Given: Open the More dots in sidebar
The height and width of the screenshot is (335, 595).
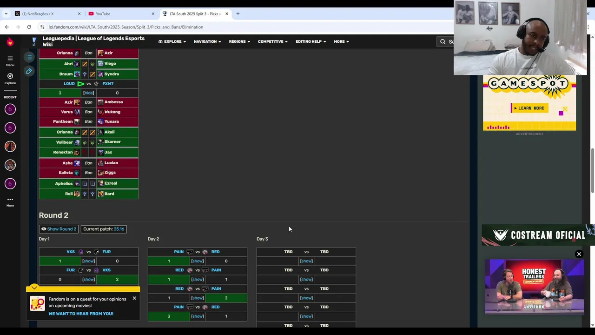Looking at the screenshot, I should point(10,201).
